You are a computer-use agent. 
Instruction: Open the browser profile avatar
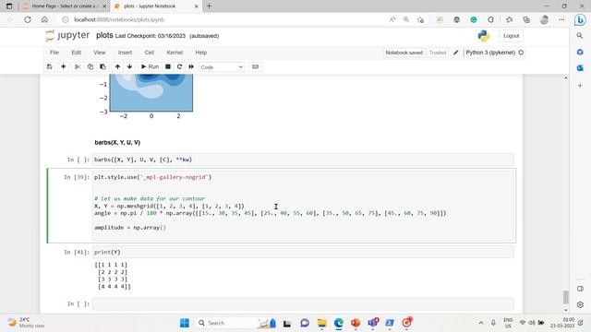tap(544, 19)
